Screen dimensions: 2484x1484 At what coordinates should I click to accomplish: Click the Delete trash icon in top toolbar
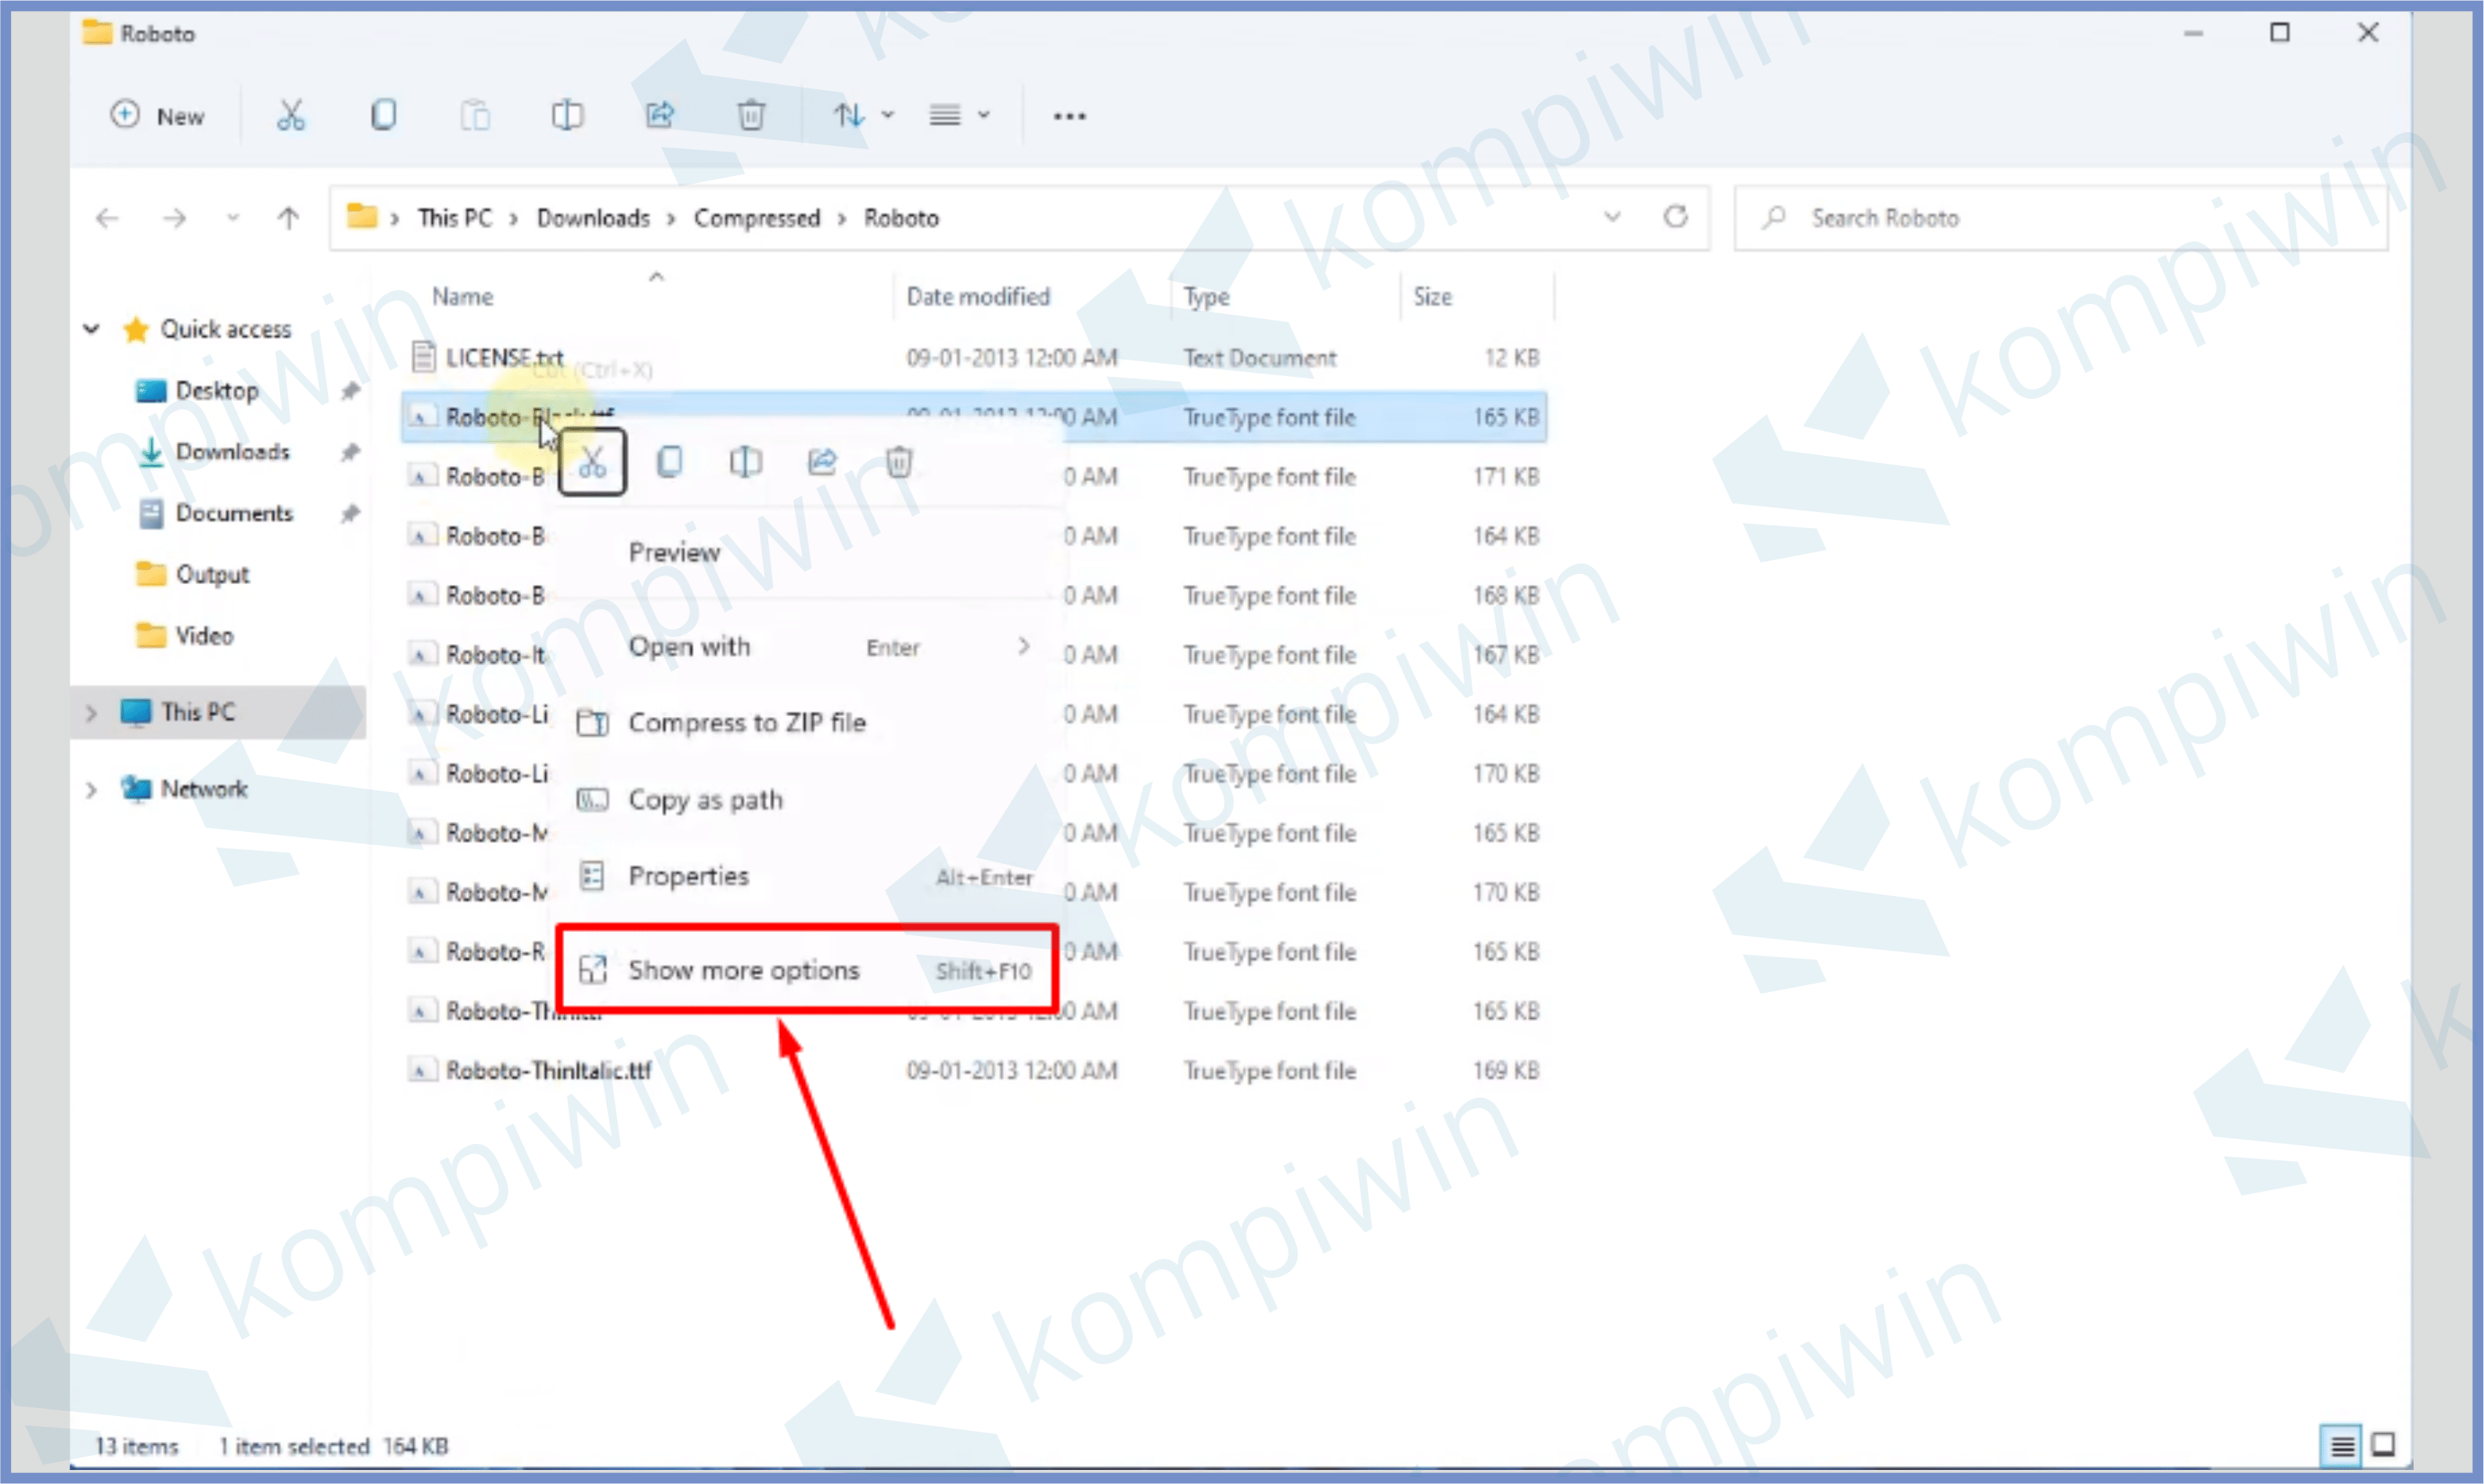(x=751, y=116)
